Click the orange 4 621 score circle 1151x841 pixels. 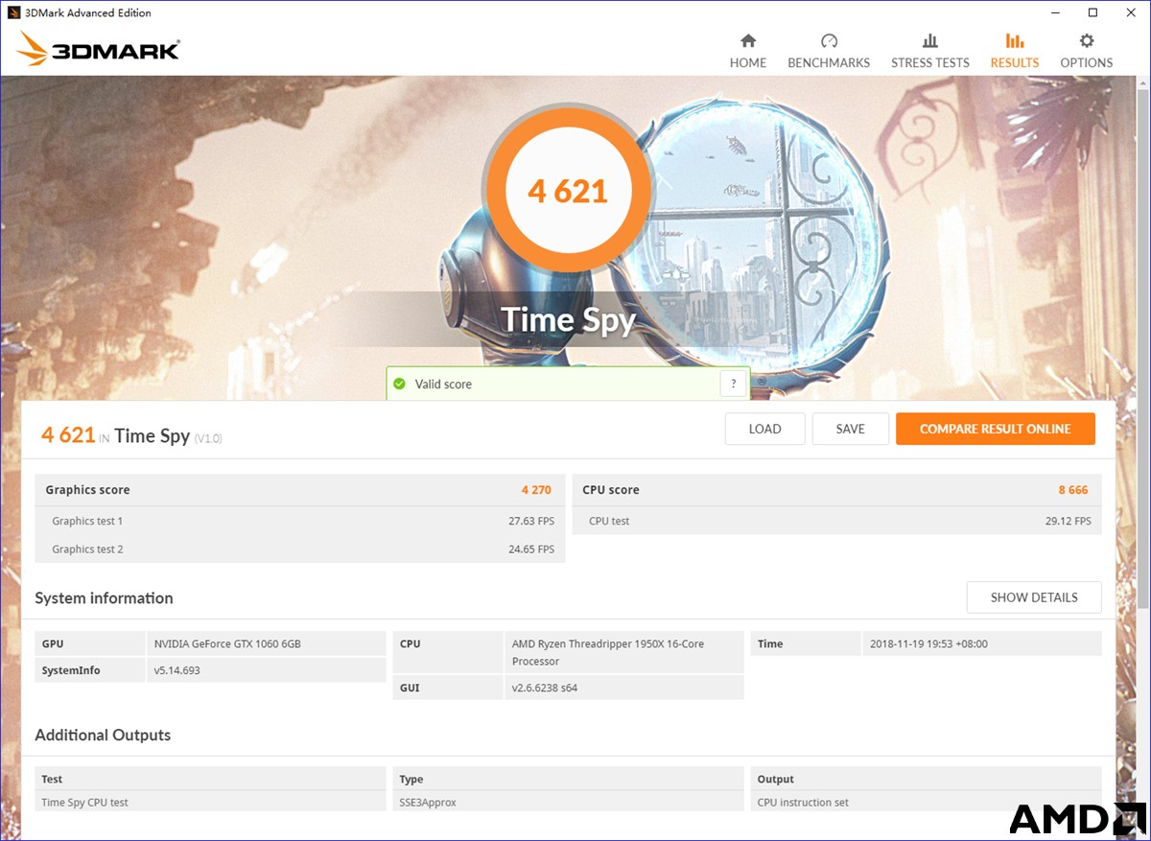click(x=568, y=190)
